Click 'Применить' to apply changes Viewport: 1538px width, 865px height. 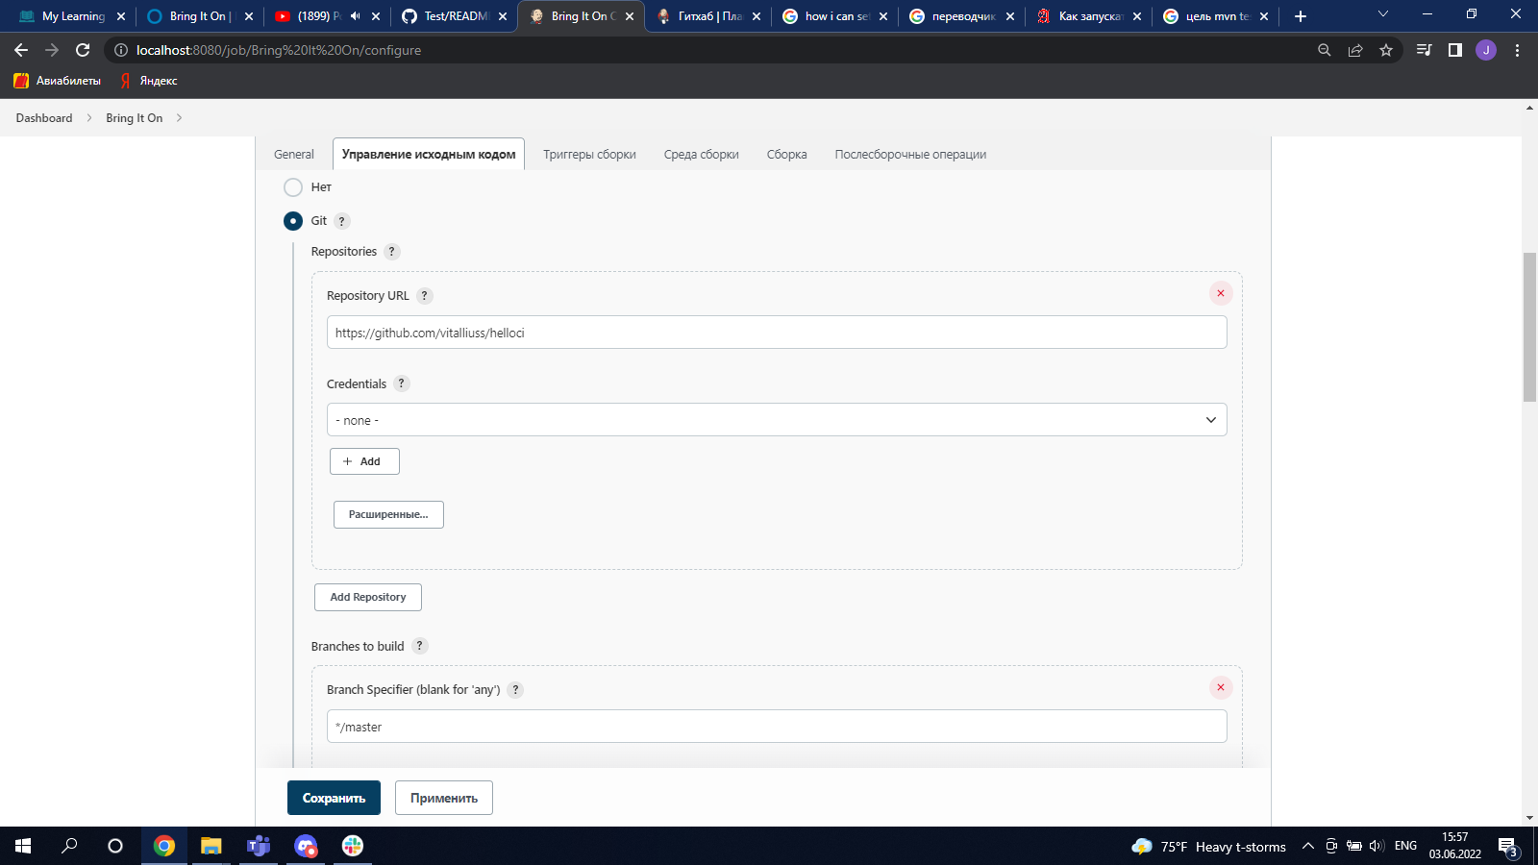(x=444, y=798)
